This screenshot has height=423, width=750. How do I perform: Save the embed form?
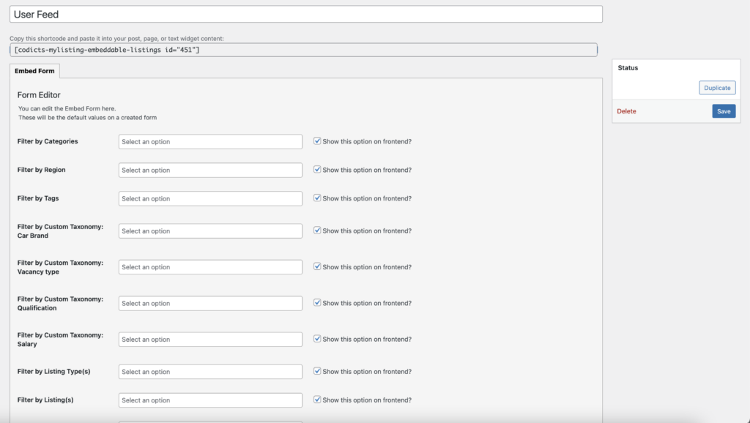point(724,111)
